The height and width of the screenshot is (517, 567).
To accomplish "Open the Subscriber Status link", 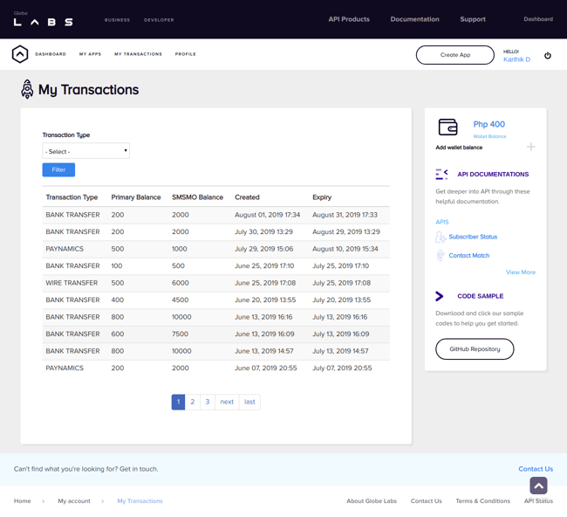I will (x=473, y=237).
